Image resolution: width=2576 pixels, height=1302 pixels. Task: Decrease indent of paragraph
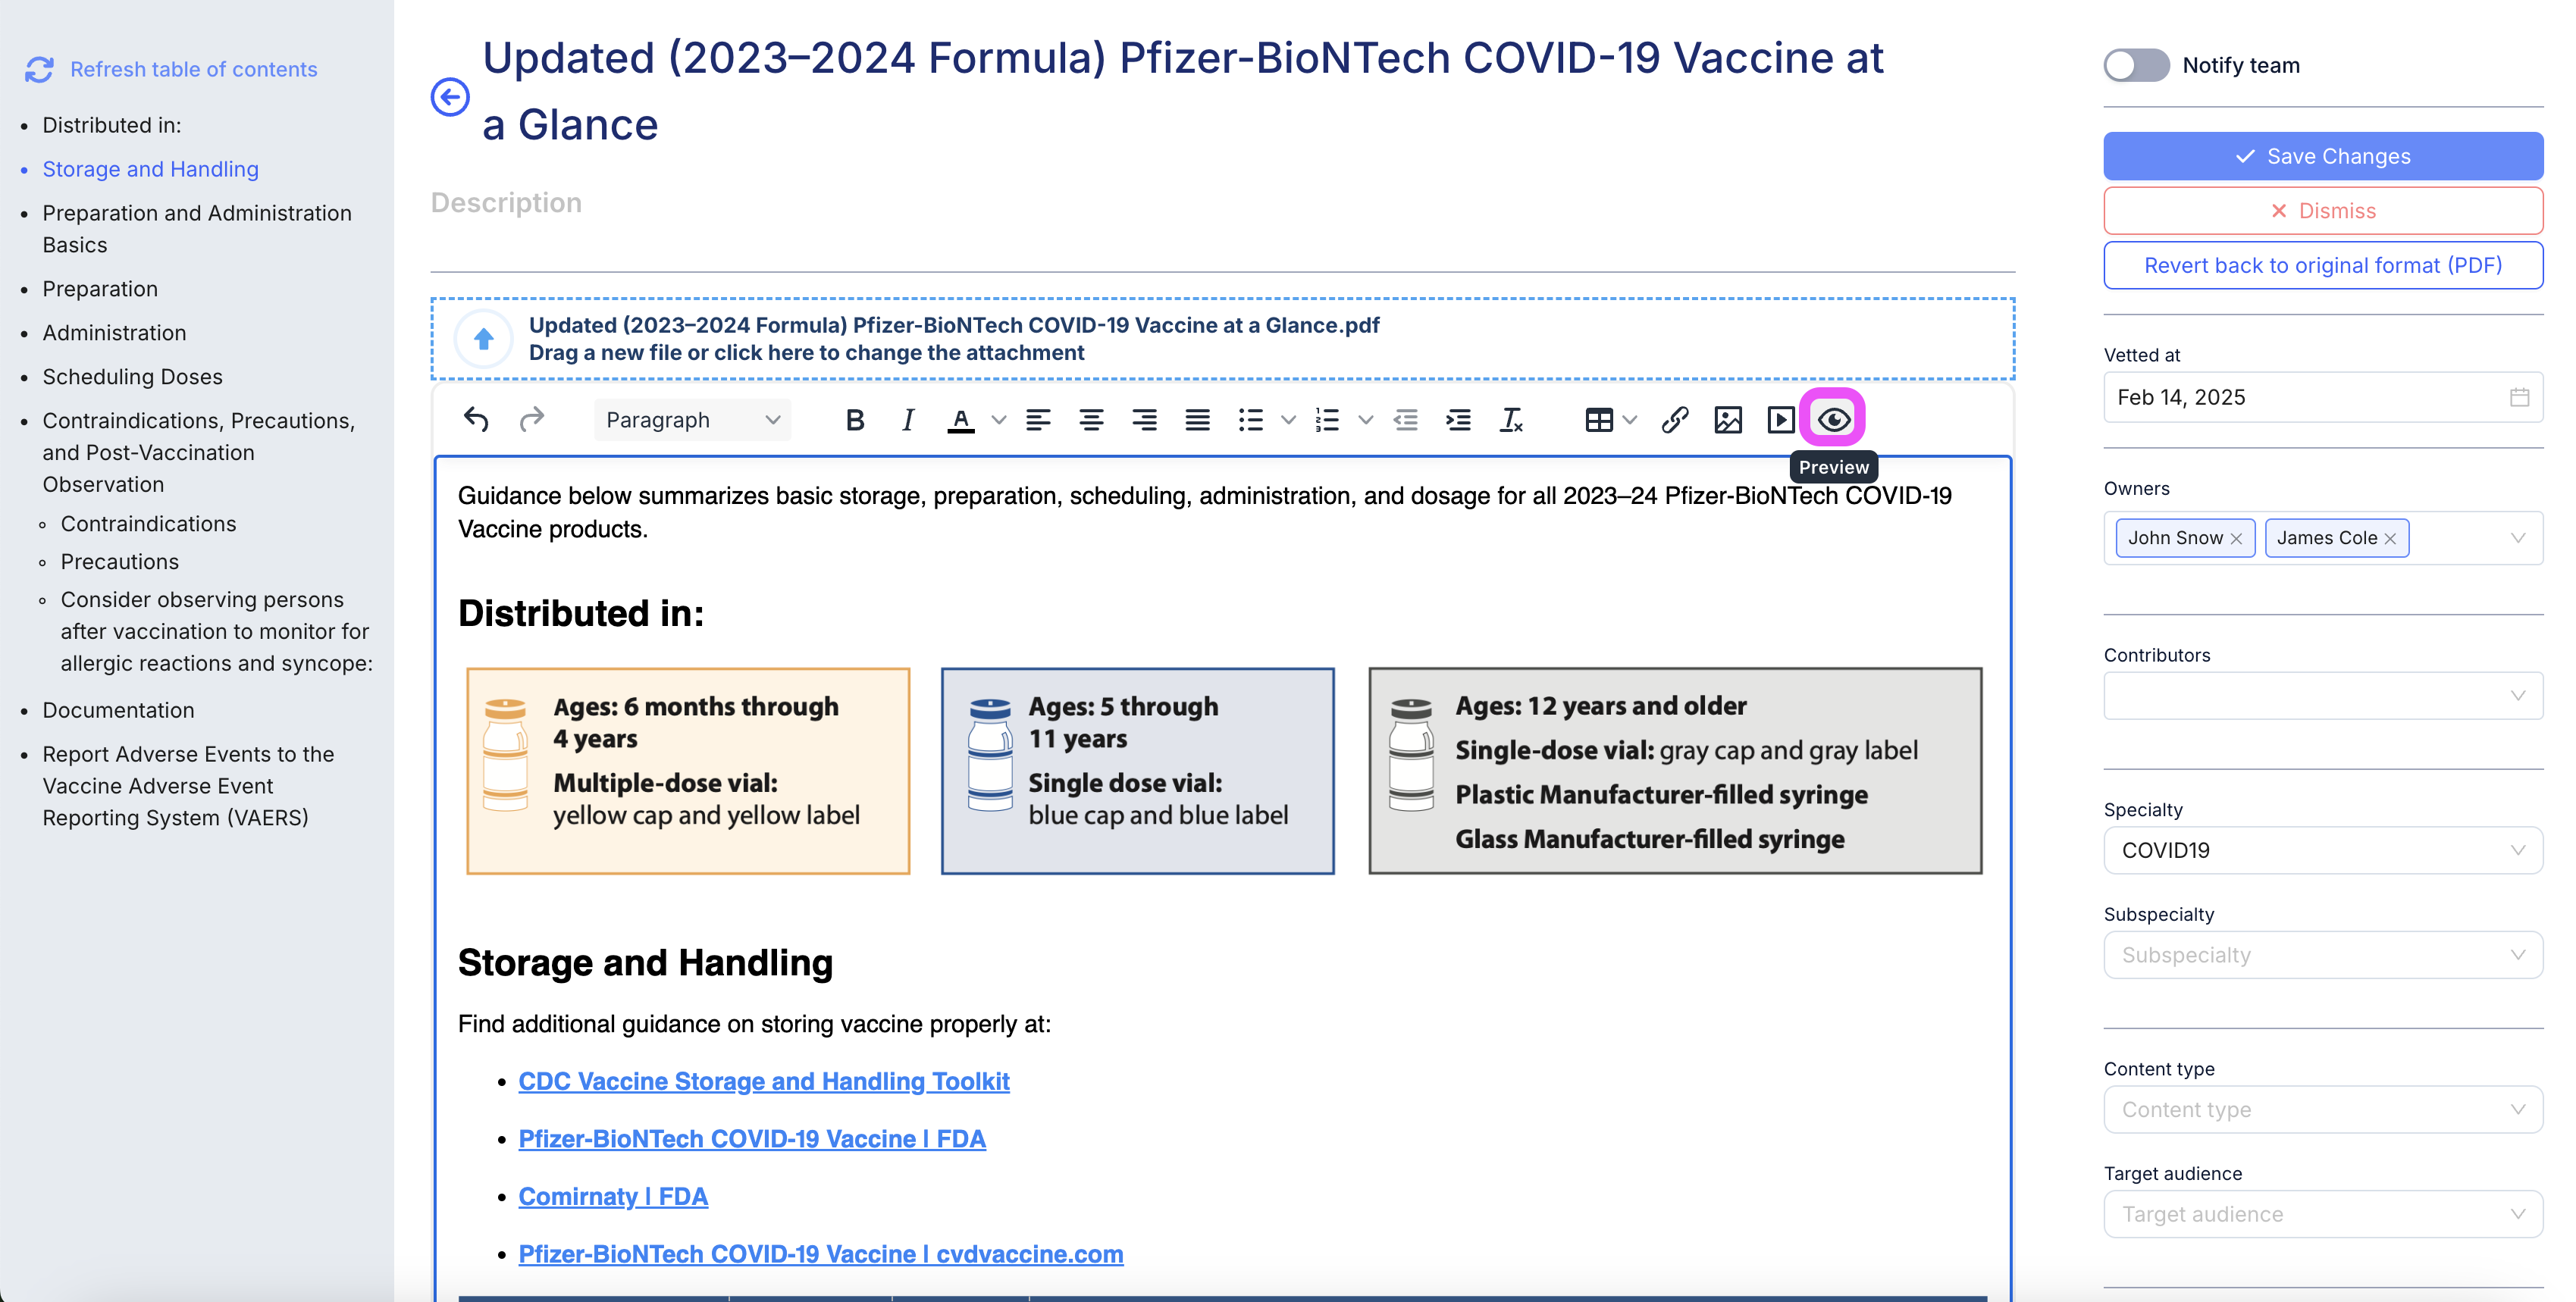1405,420
